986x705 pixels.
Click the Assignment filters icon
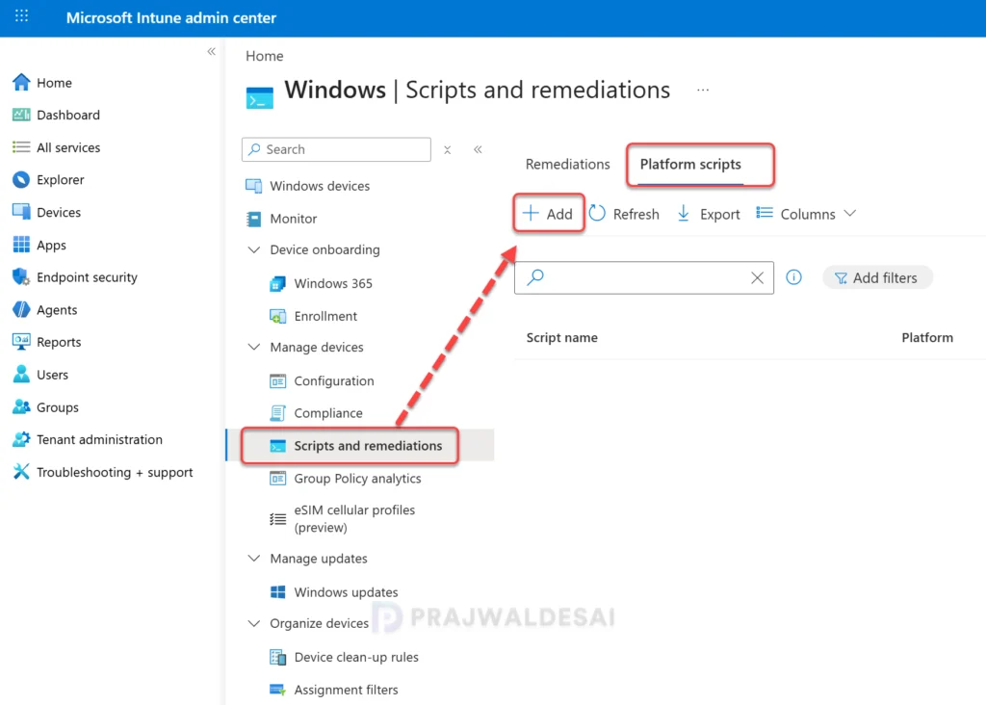(277, 690)
